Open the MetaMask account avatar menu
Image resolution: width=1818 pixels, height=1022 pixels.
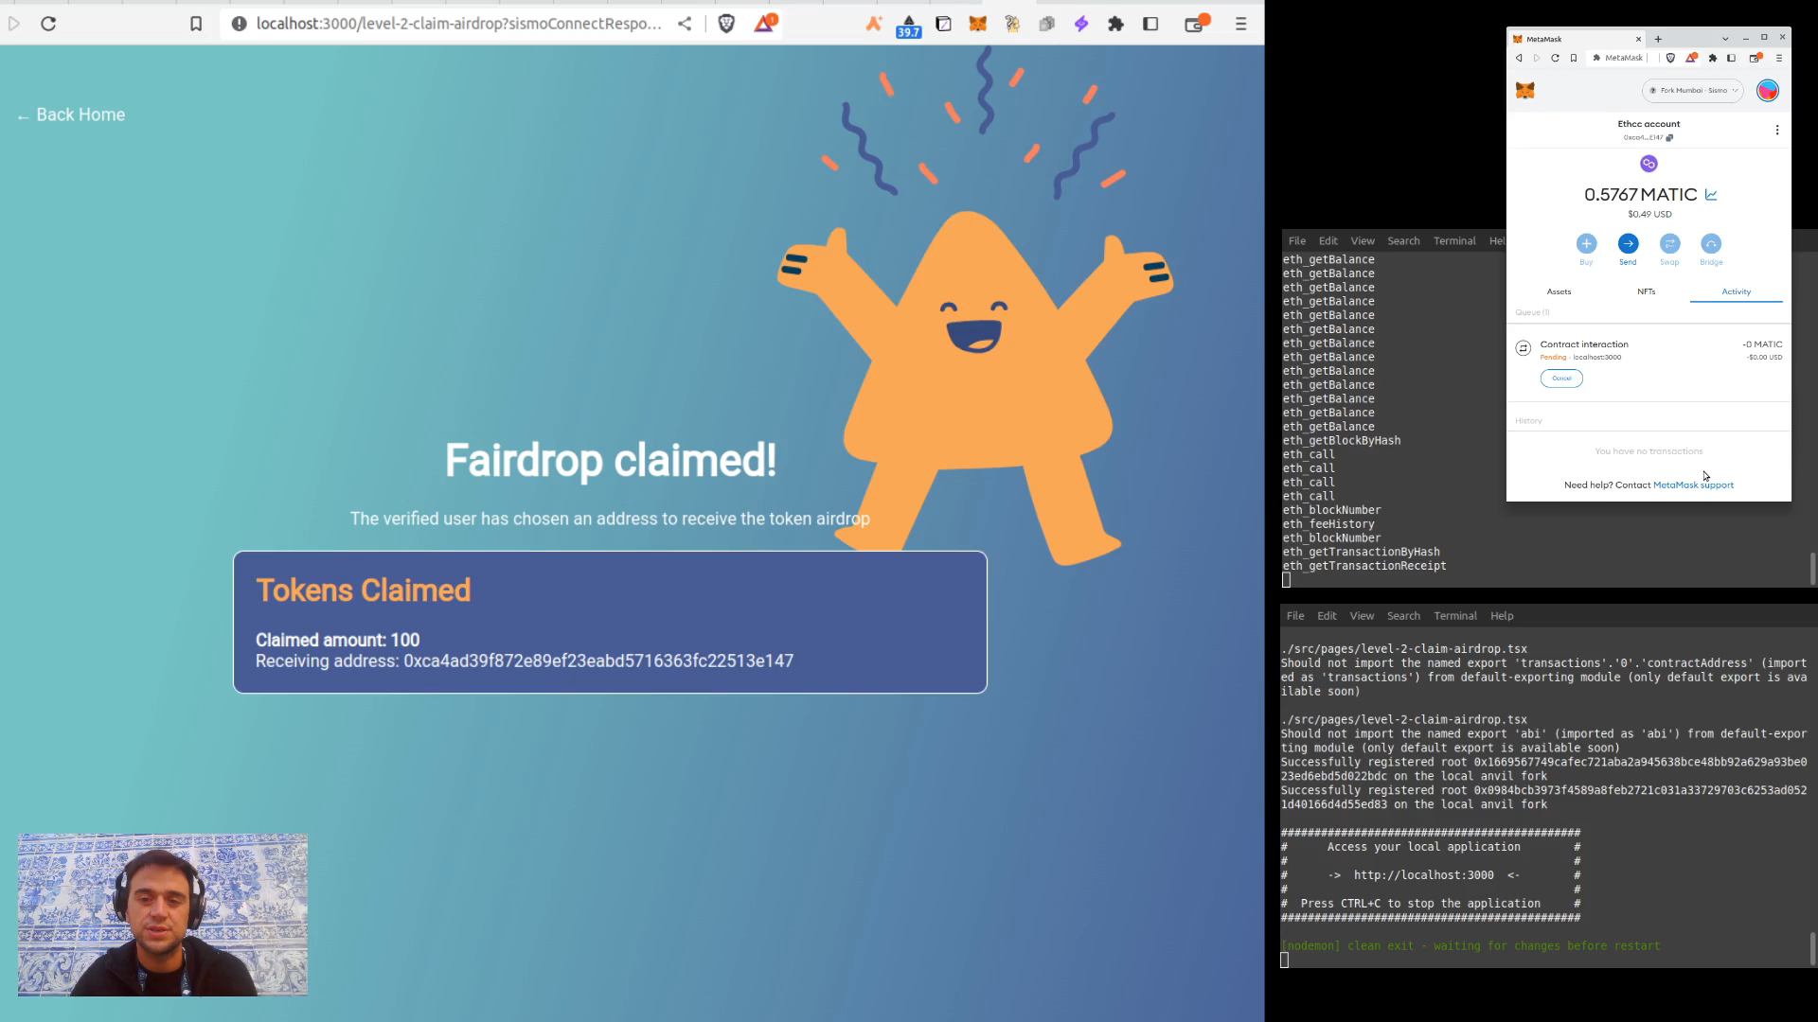[x=1767, y=91]
